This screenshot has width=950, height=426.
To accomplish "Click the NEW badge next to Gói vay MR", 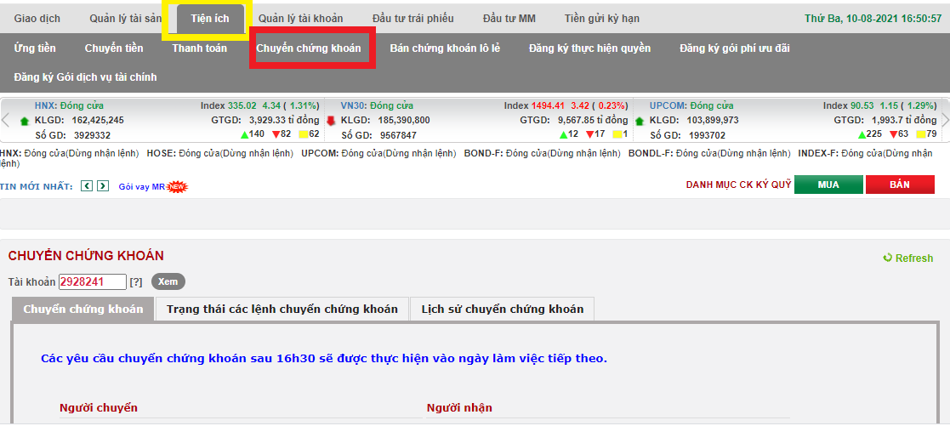I will pos(177,186).
